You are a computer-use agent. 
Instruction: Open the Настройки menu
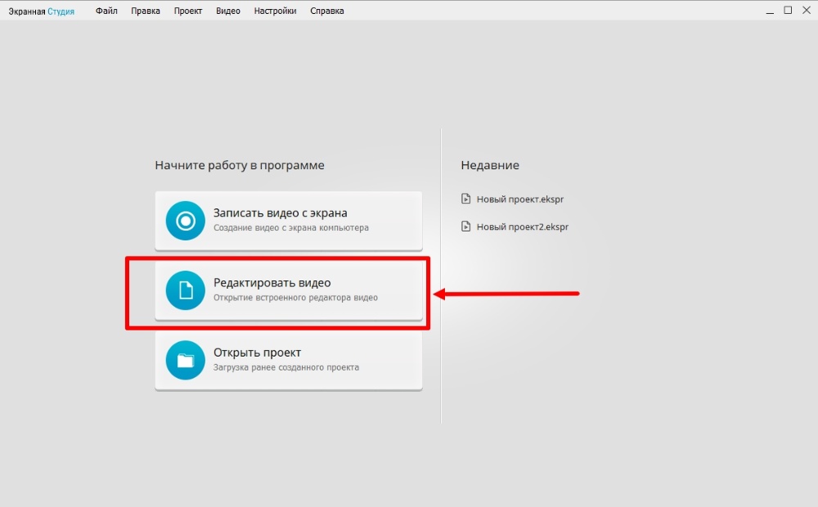(276, 11)
